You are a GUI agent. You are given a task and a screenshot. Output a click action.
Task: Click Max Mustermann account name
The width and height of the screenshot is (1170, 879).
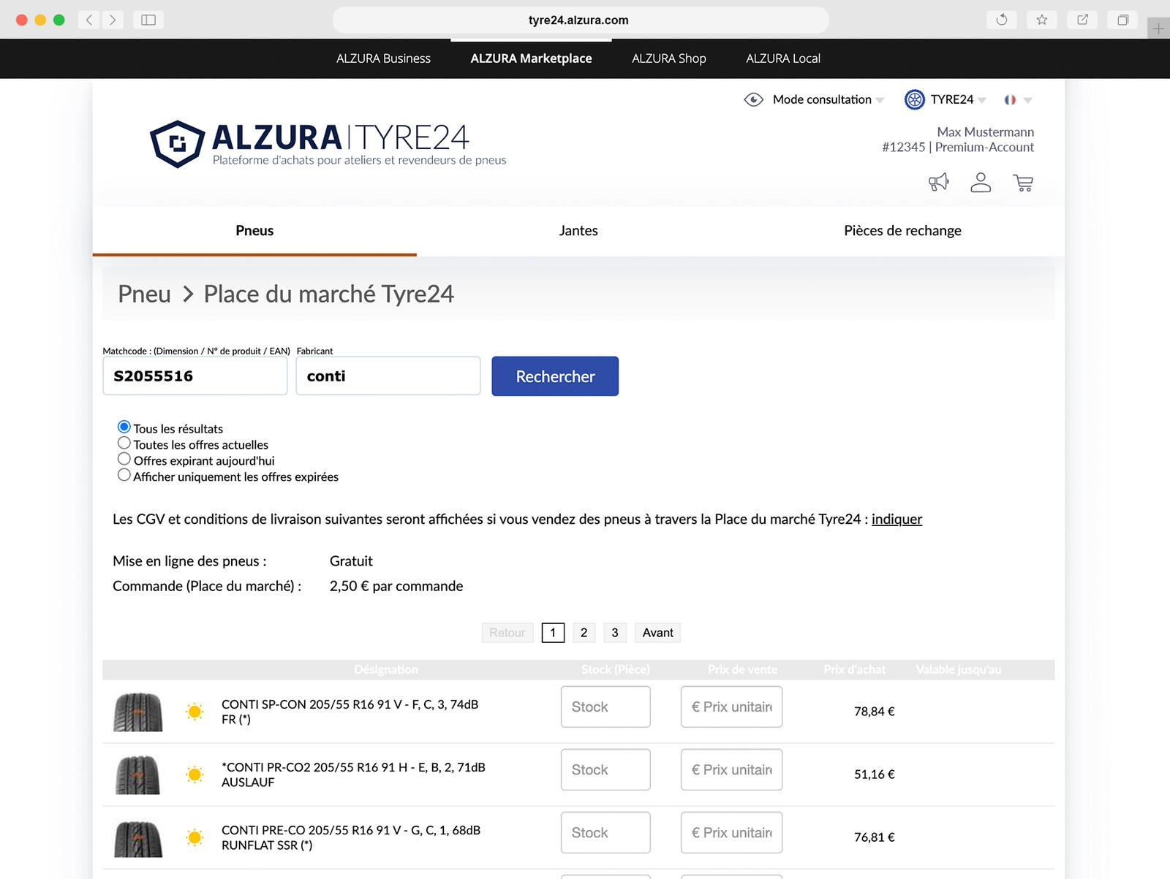(985, 132)
